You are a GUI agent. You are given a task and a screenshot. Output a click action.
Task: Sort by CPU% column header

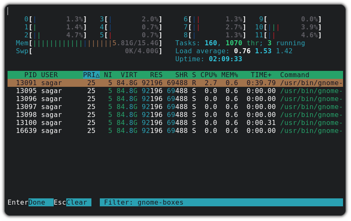[208, 75]
